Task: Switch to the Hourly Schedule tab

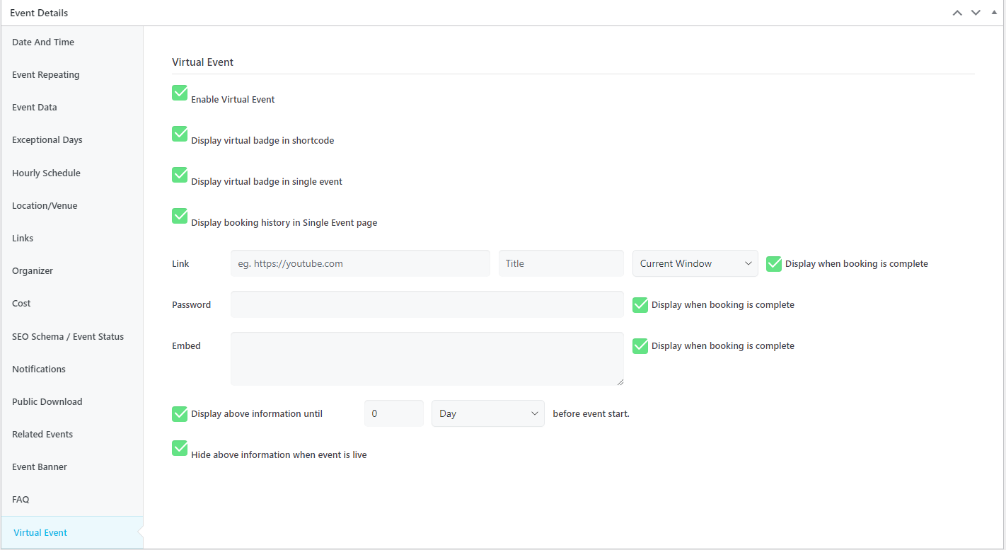Action: click(x=46, y=173)
